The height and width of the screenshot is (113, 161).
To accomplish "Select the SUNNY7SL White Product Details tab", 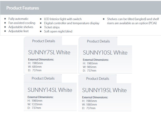I will click(43, 41).
